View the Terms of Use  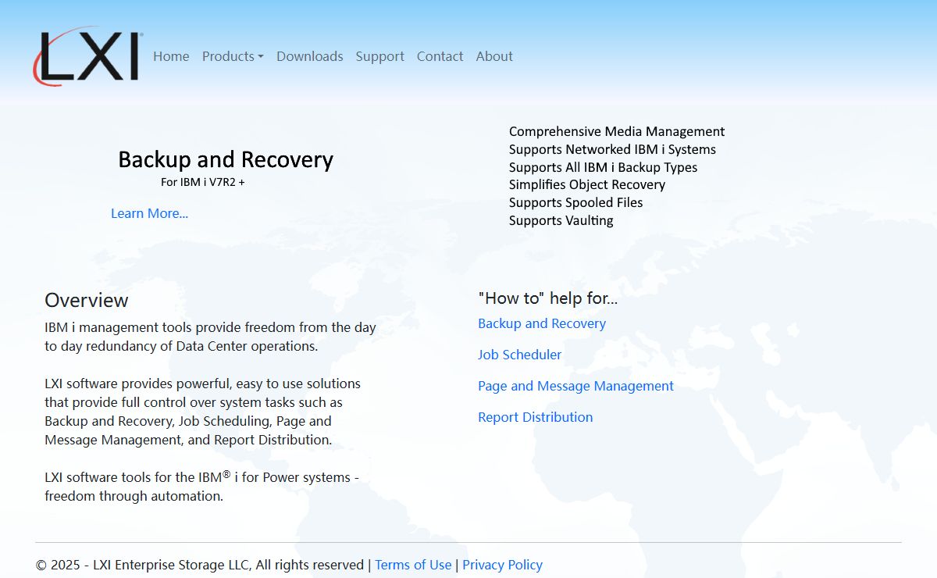click(413, 565)
